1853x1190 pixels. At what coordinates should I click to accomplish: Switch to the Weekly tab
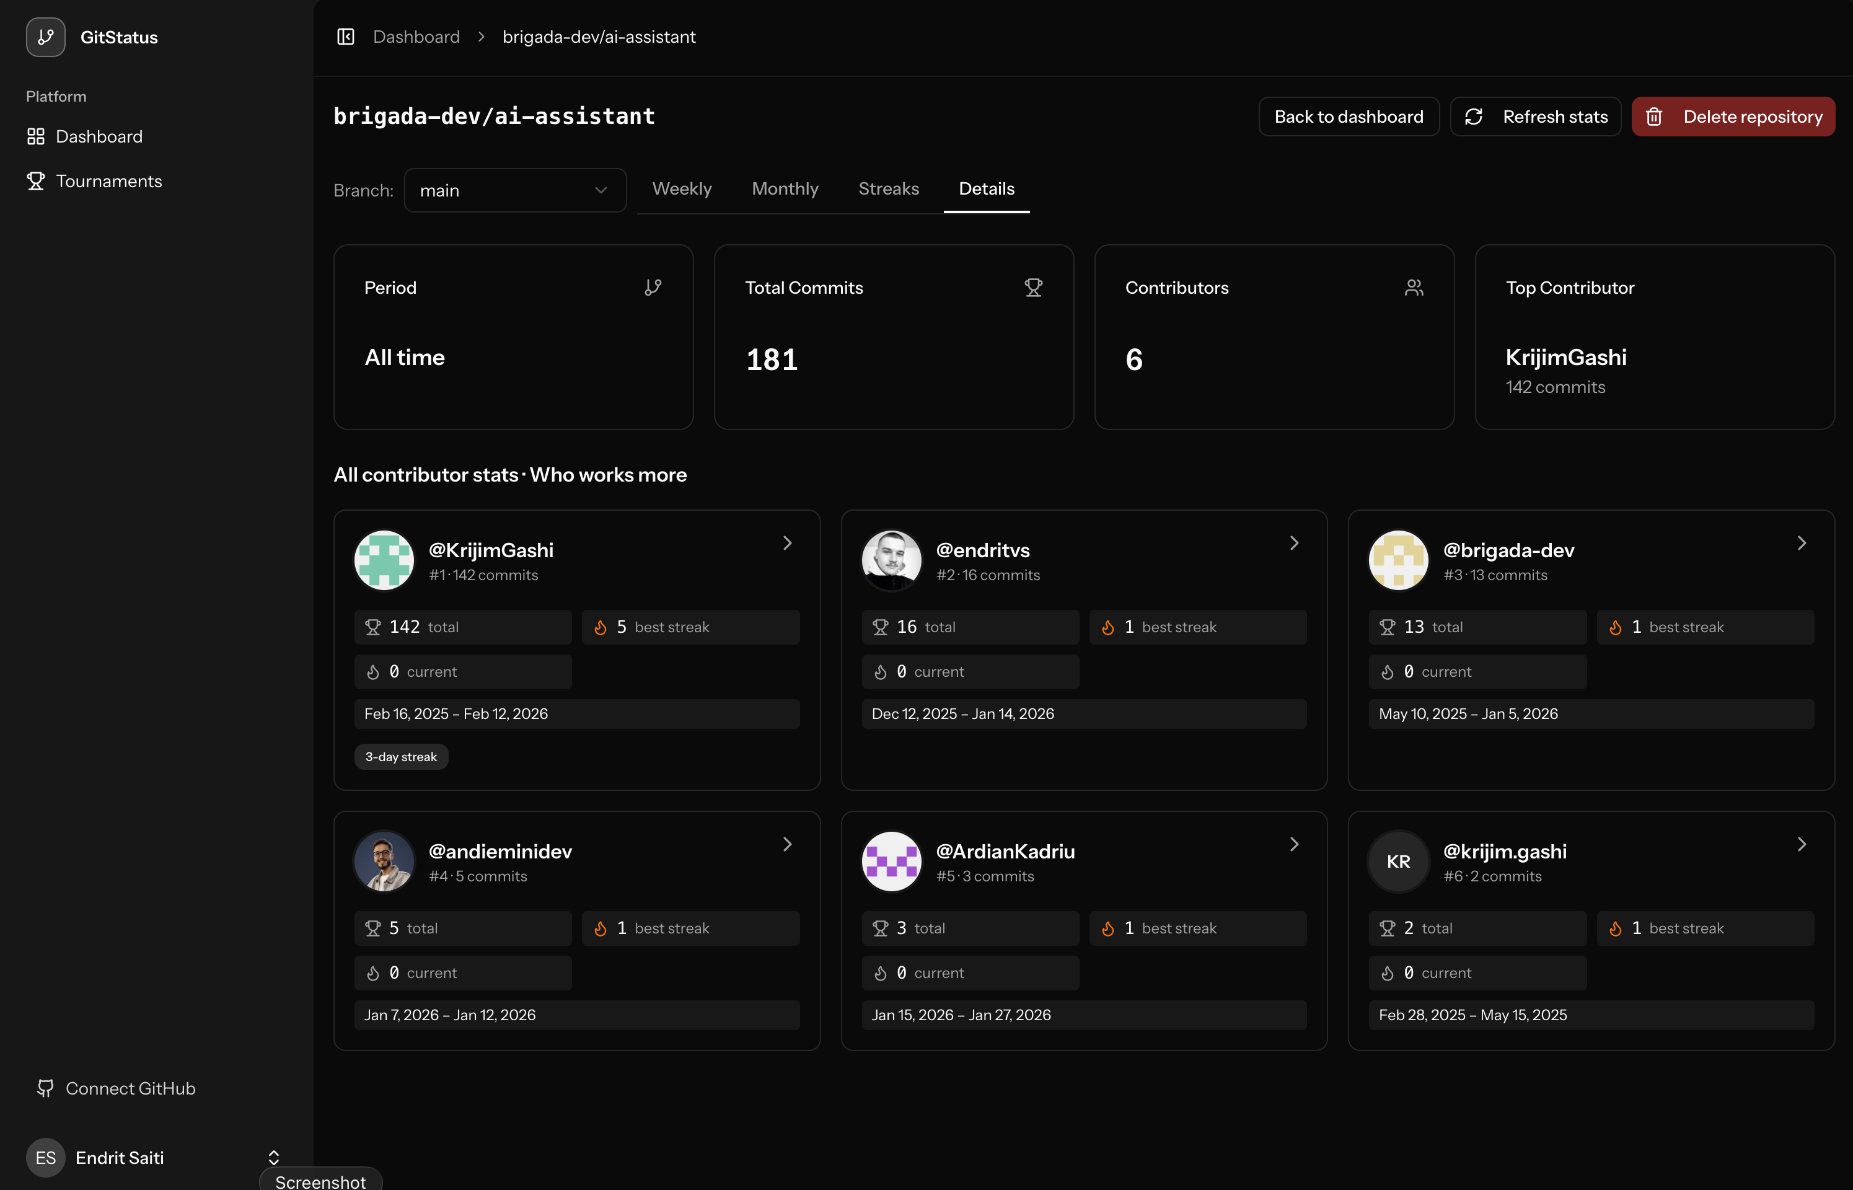click(x=682, y=188)
